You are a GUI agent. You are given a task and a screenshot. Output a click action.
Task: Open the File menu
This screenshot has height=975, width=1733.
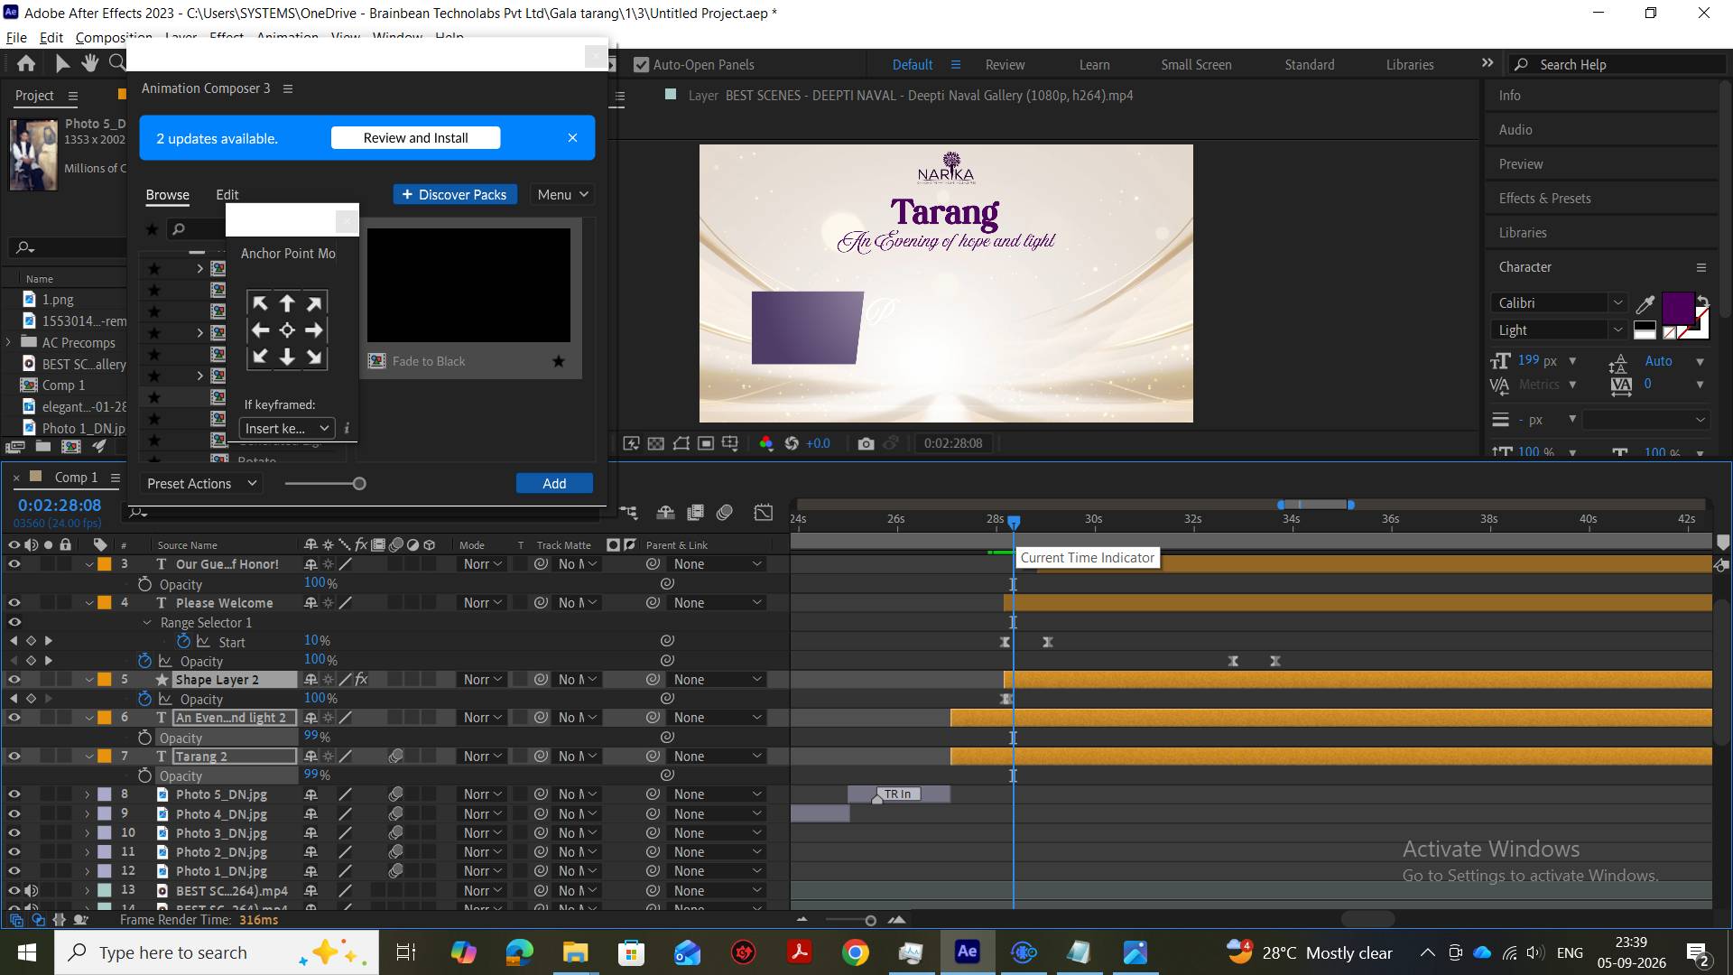[x=16, y=38]
